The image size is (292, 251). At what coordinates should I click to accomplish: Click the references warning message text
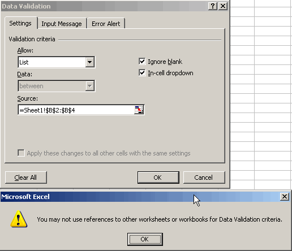tap(160, 219)
